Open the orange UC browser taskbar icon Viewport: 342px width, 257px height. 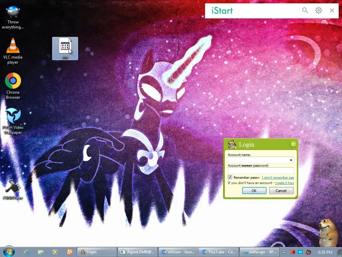tap(69, 252)
